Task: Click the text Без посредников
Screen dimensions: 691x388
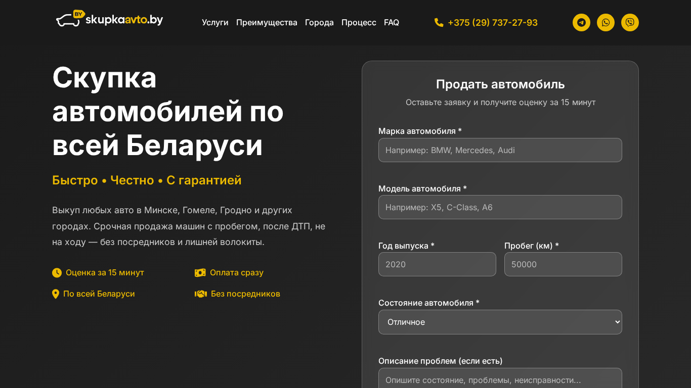Action: click(x=245, y=294)
